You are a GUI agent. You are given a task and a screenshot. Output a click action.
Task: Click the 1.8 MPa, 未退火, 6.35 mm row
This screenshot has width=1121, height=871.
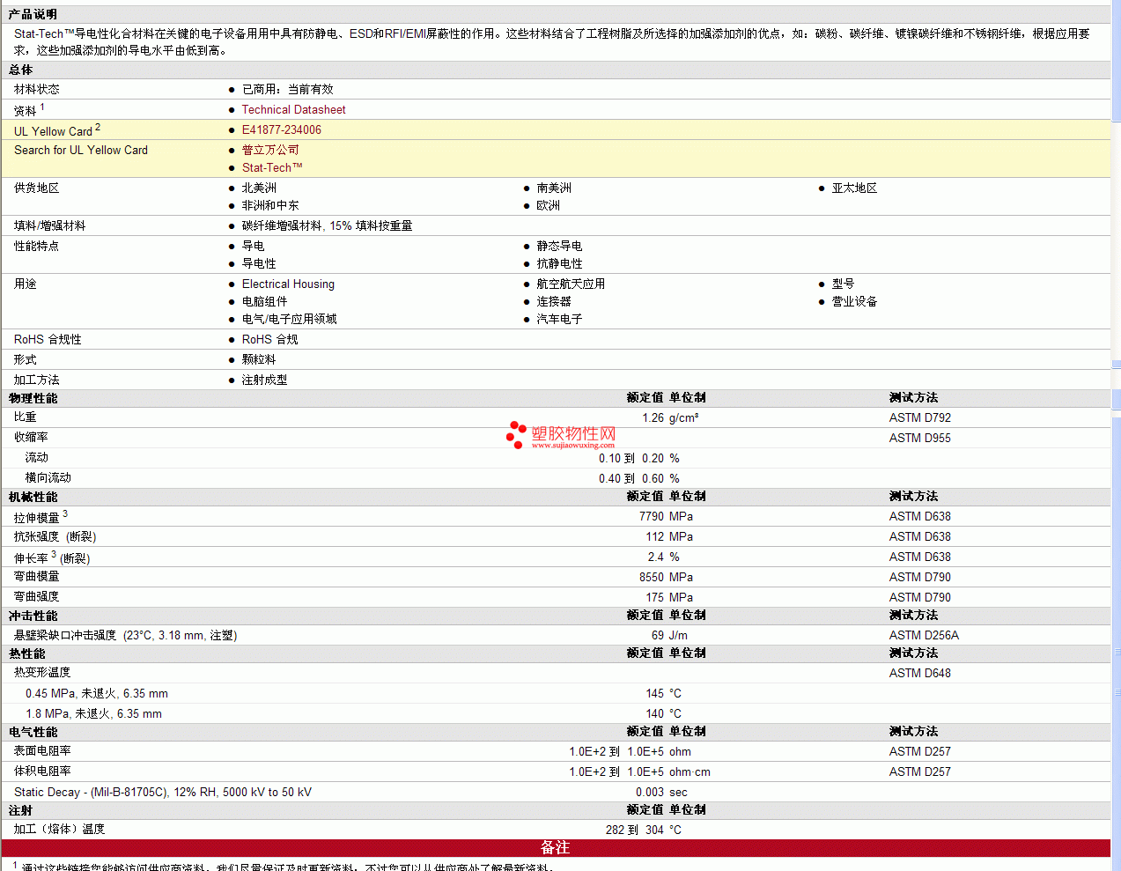(93, 713)
